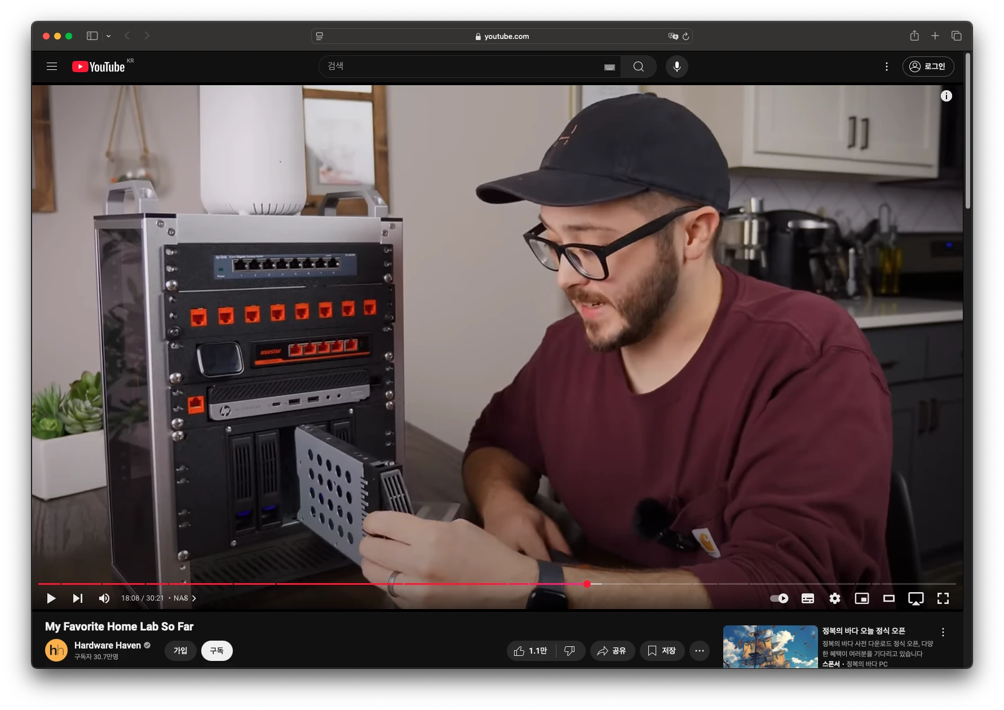1004x710 pixels.
Task: Open the YouTube guide hamburger menu
Action: (x=51, y=66)
